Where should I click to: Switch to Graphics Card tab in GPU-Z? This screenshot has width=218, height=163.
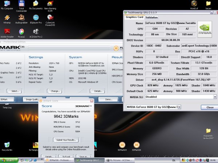(x=134, y=17)
